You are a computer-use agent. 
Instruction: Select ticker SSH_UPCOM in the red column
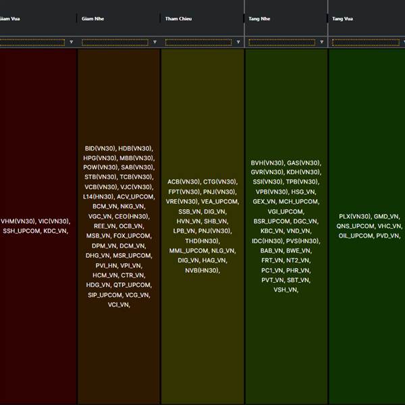[21, 231]
